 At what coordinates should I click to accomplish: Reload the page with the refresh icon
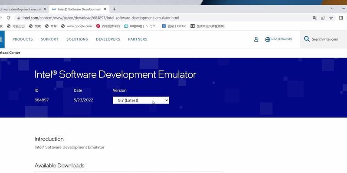tap(9, 18)
